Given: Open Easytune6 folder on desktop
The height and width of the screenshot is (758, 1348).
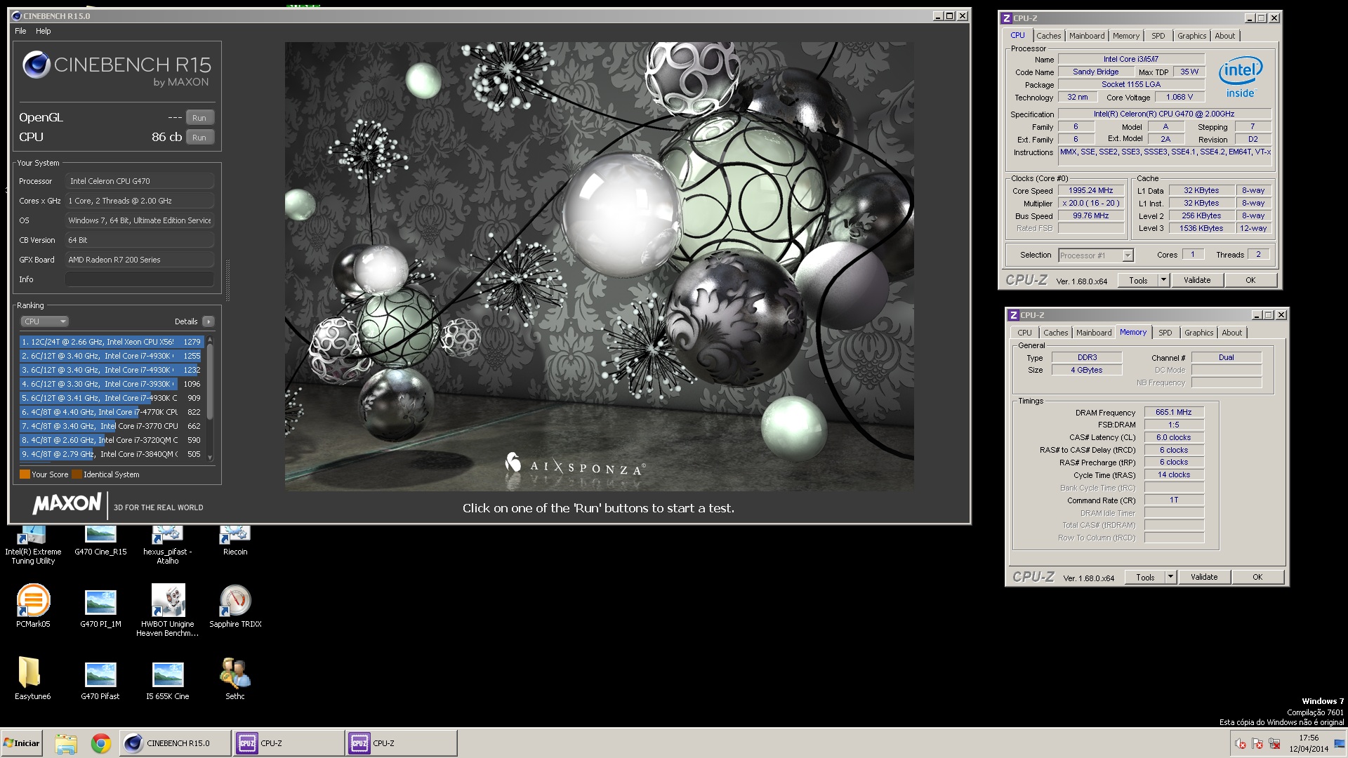Looking at the screenshot, I should [32, 678].
